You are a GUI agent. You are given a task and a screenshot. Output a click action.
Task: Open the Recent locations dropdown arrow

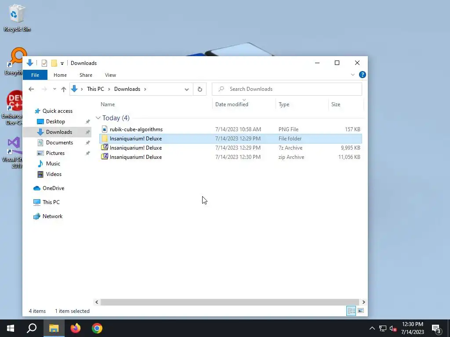tap(54, 89)
